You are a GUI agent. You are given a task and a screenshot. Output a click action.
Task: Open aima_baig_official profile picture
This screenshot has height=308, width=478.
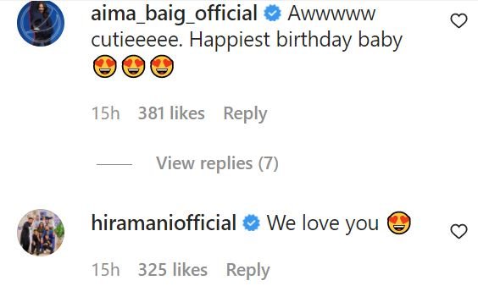pyautogui.click(x=41, y=23)
